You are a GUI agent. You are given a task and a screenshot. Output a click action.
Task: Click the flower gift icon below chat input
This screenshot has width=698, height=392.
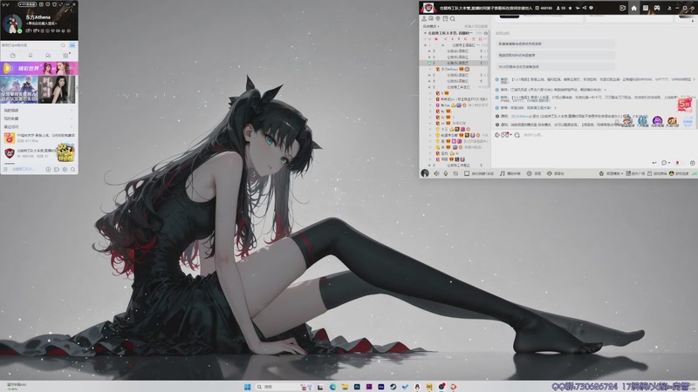click(x=678, y=163)
